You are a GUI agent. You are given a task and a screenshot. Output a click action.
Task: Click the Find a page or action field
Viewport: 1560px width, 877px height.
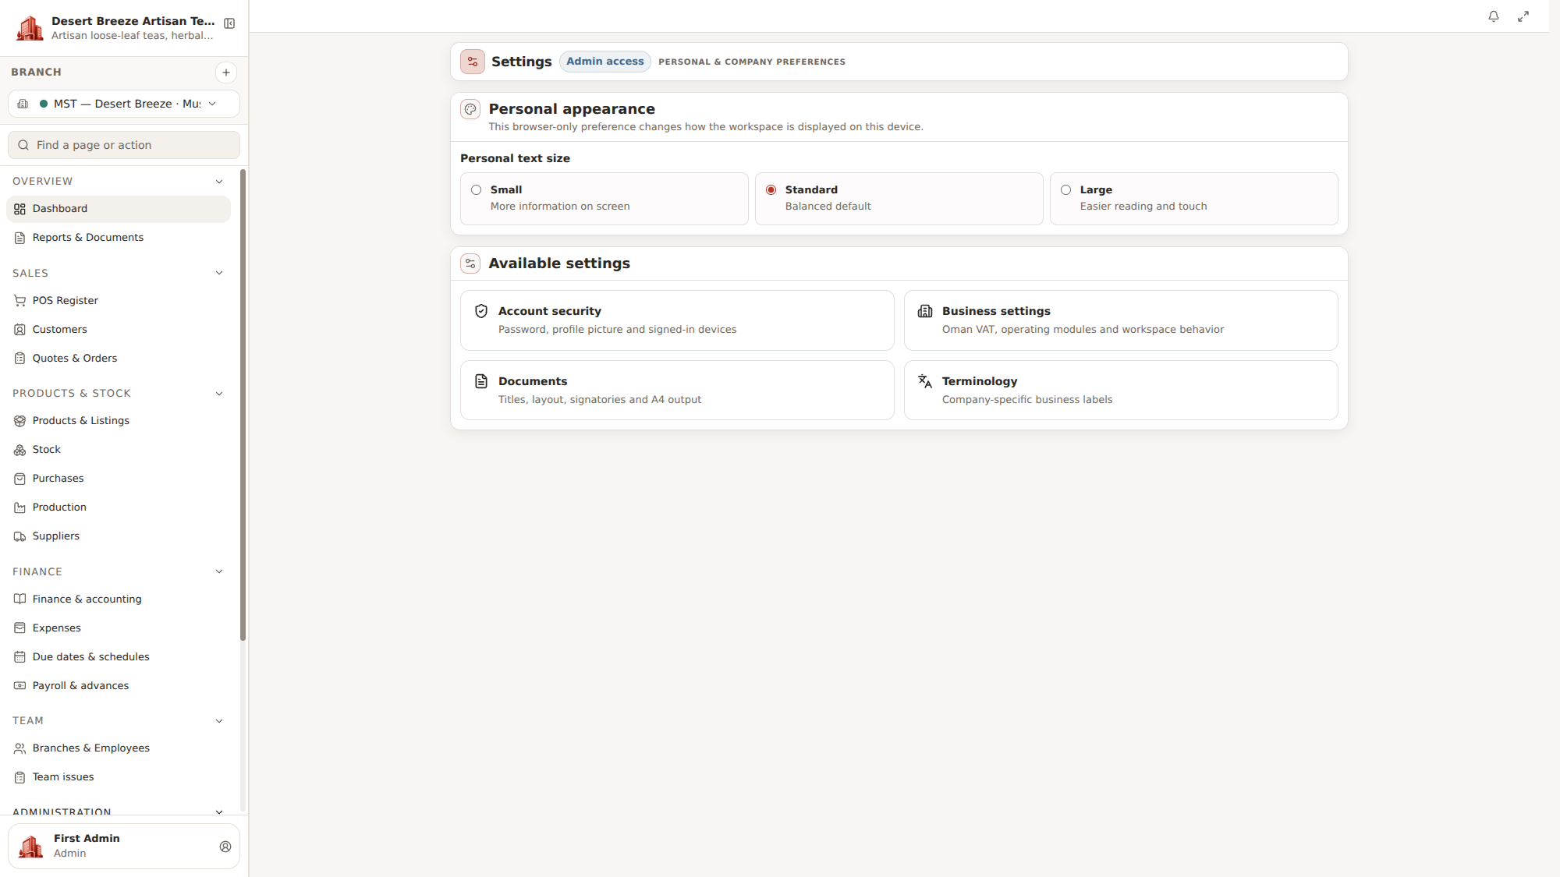[x=124, y=145]
